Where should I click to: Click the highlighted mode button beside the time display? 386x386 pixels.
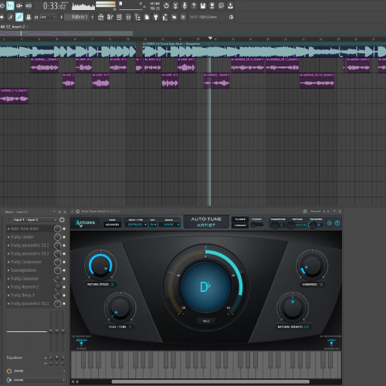click(x=10, y=5)
